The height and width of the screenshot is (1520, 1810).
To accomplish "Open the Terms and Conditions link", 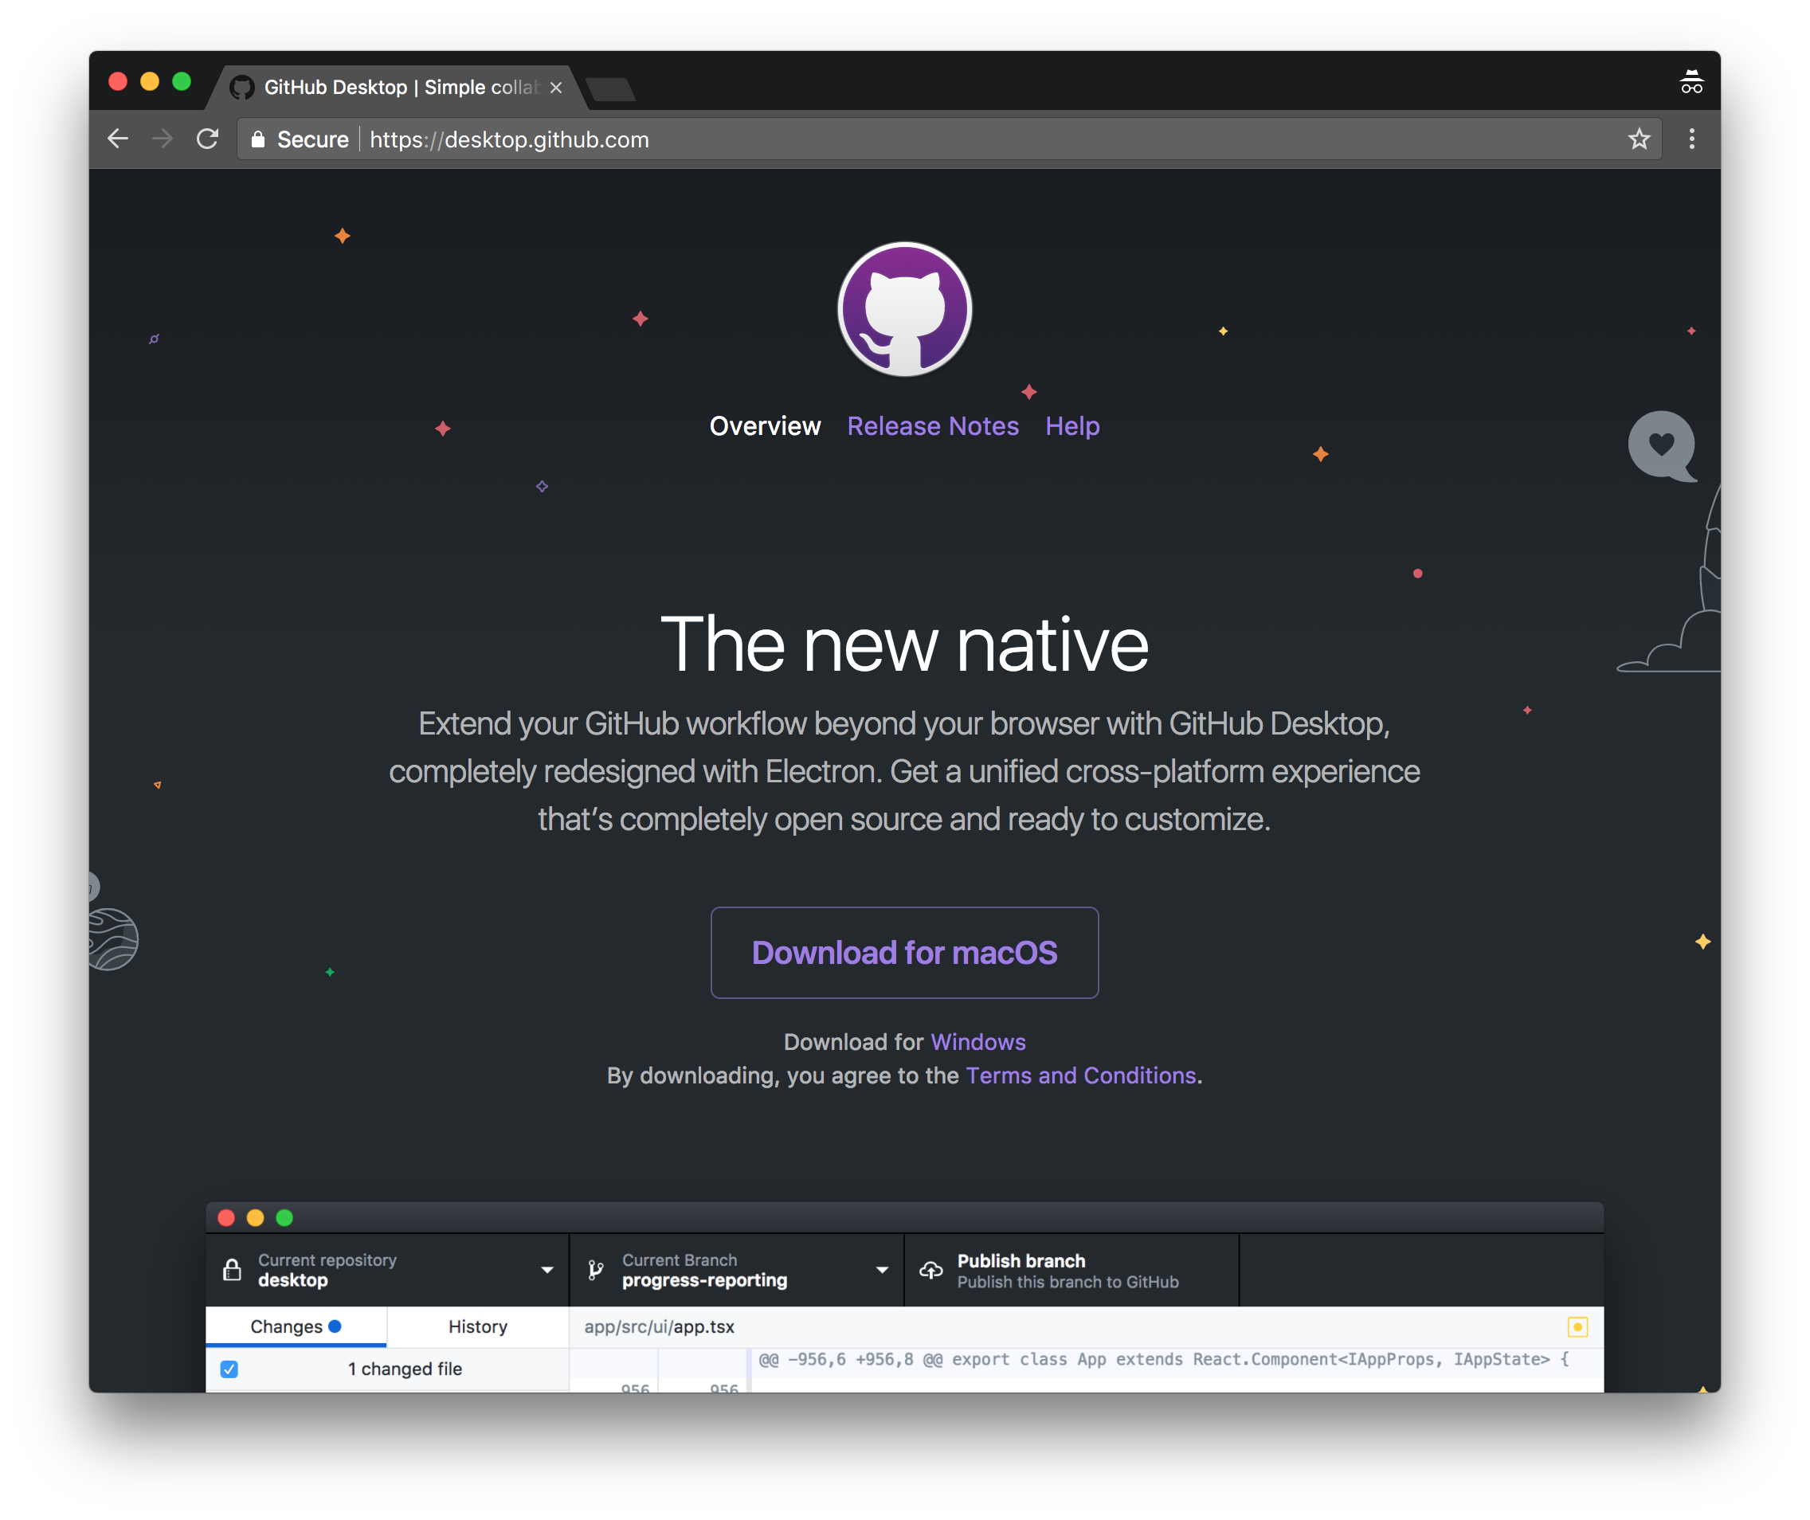I will coord(1081,1076).
